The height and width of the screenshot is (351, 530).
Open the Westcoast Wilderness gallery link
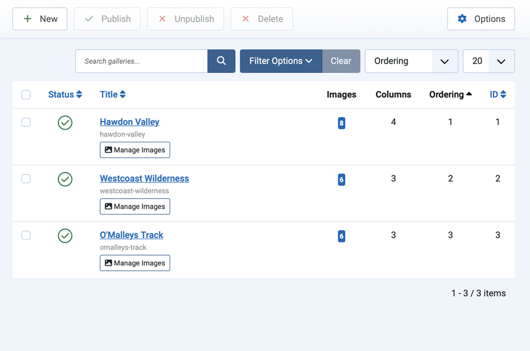pyautogui.click(x=144, y=179)
